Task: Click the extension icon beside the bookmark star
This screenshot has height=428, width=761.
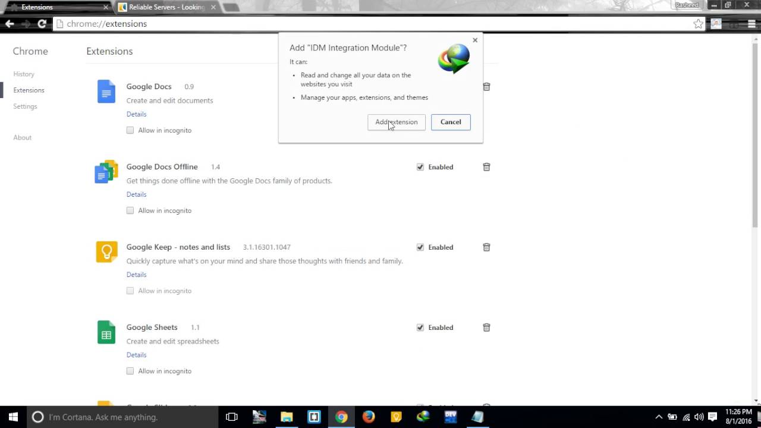Action: pyautogui.click(x=716, y=24)
